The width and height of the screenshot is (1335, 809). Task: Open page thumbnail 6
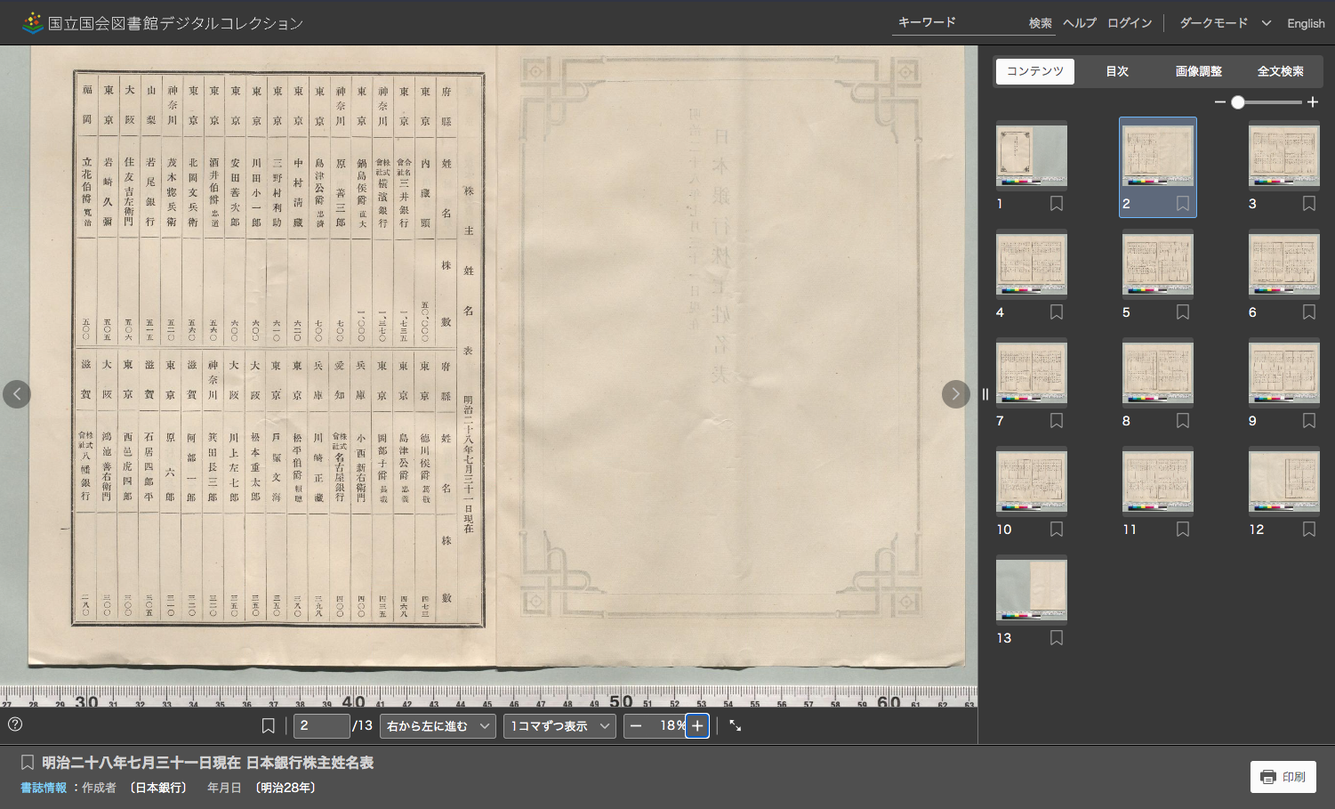(x=1284, y=263)
